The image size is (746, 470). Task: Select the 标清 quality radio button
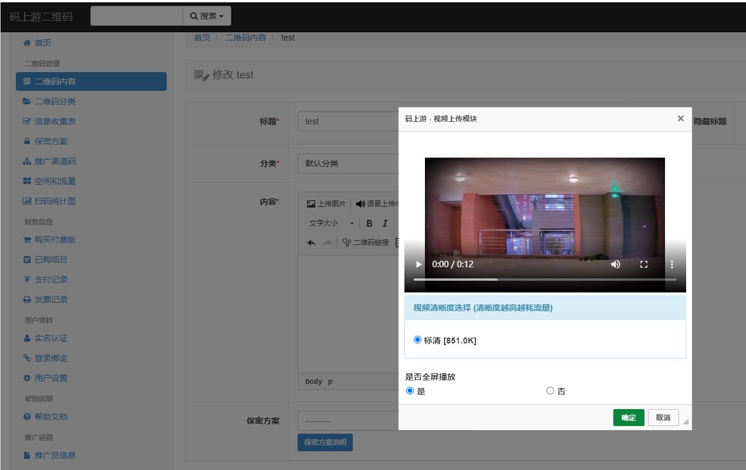417,339
